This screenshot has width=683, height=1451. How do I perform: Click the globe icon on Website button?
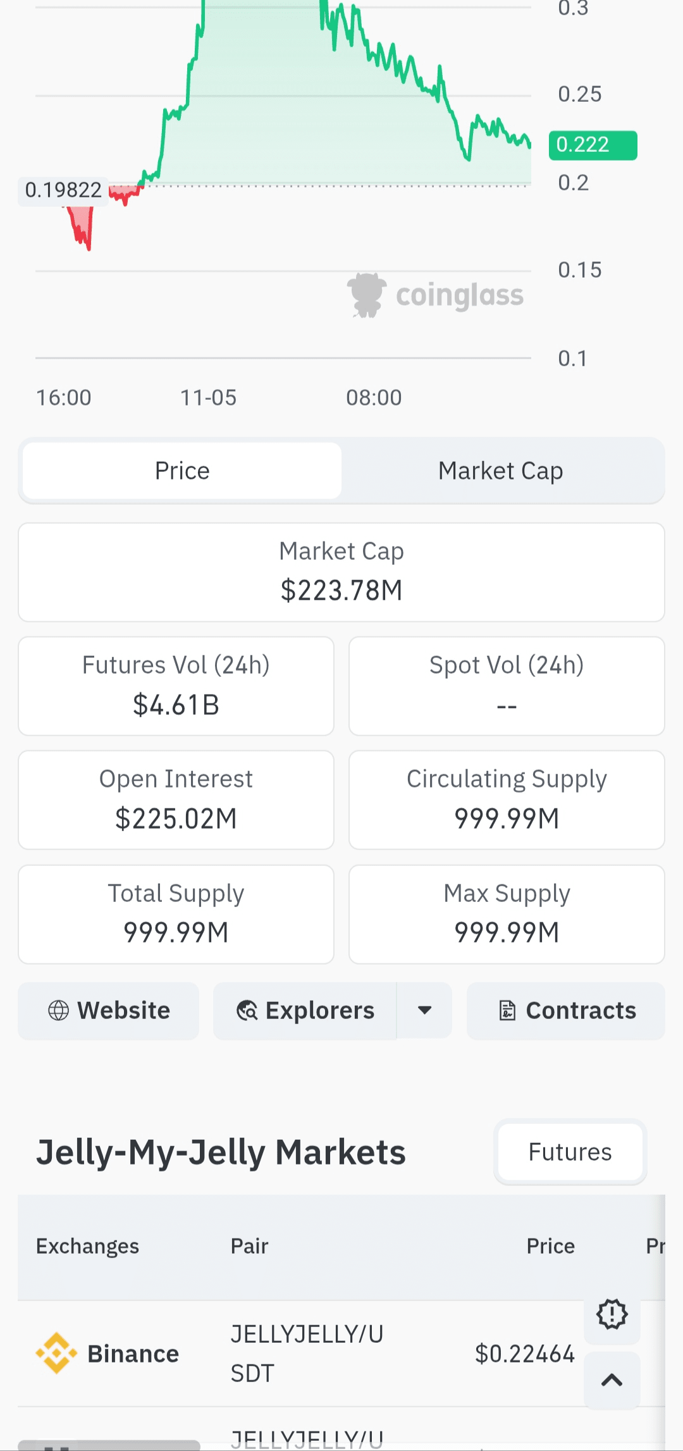click(58, 1011)
